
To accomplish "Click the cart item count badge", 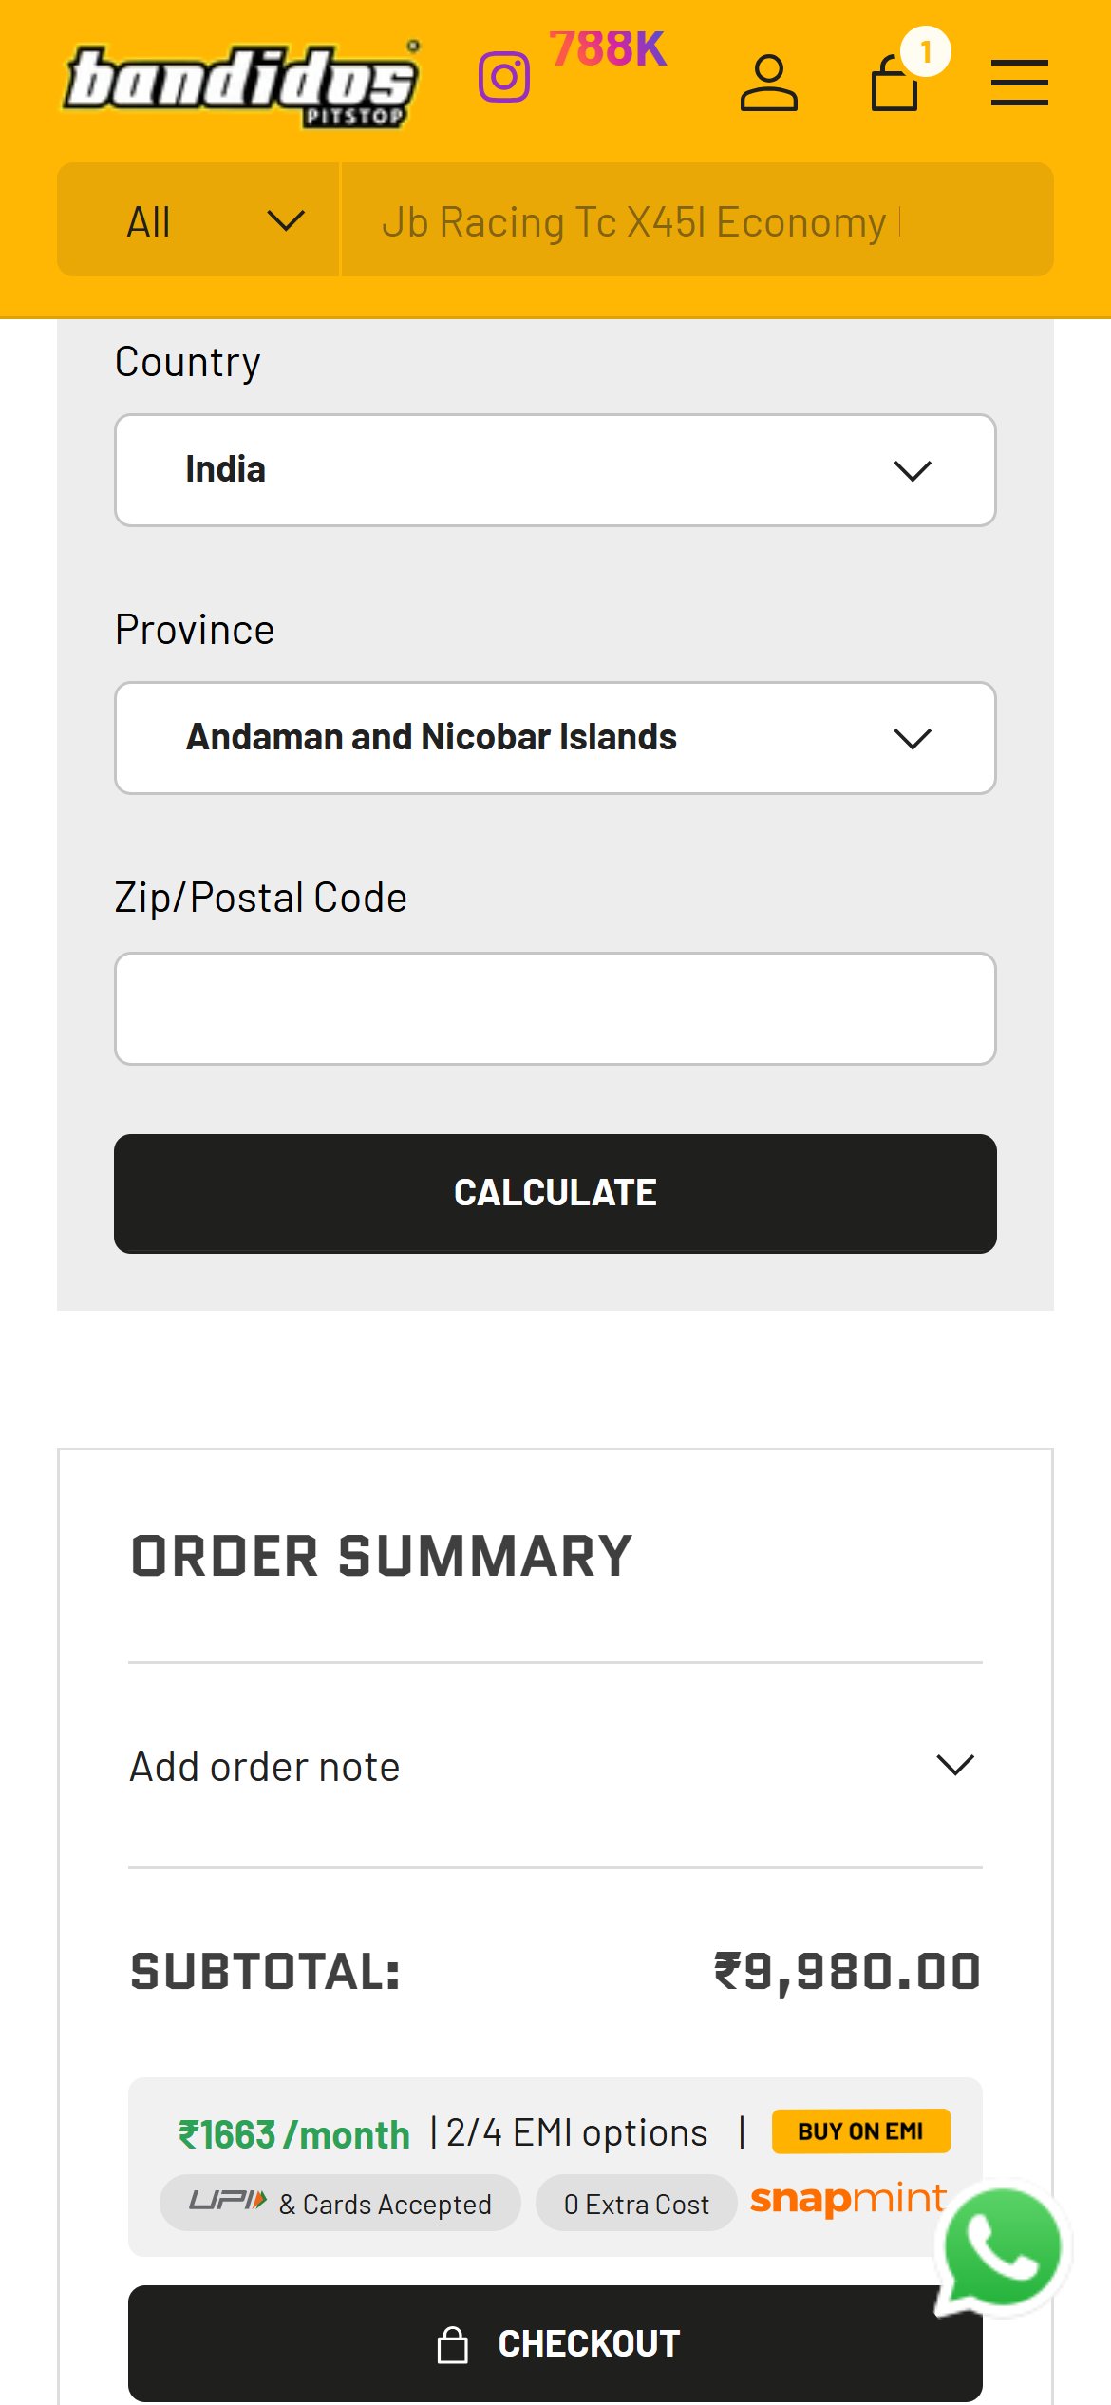I will click(x=926, y=51).
